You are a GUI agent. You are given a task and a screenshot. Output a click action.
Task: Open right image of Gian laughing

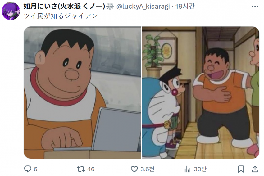(201, 93)
